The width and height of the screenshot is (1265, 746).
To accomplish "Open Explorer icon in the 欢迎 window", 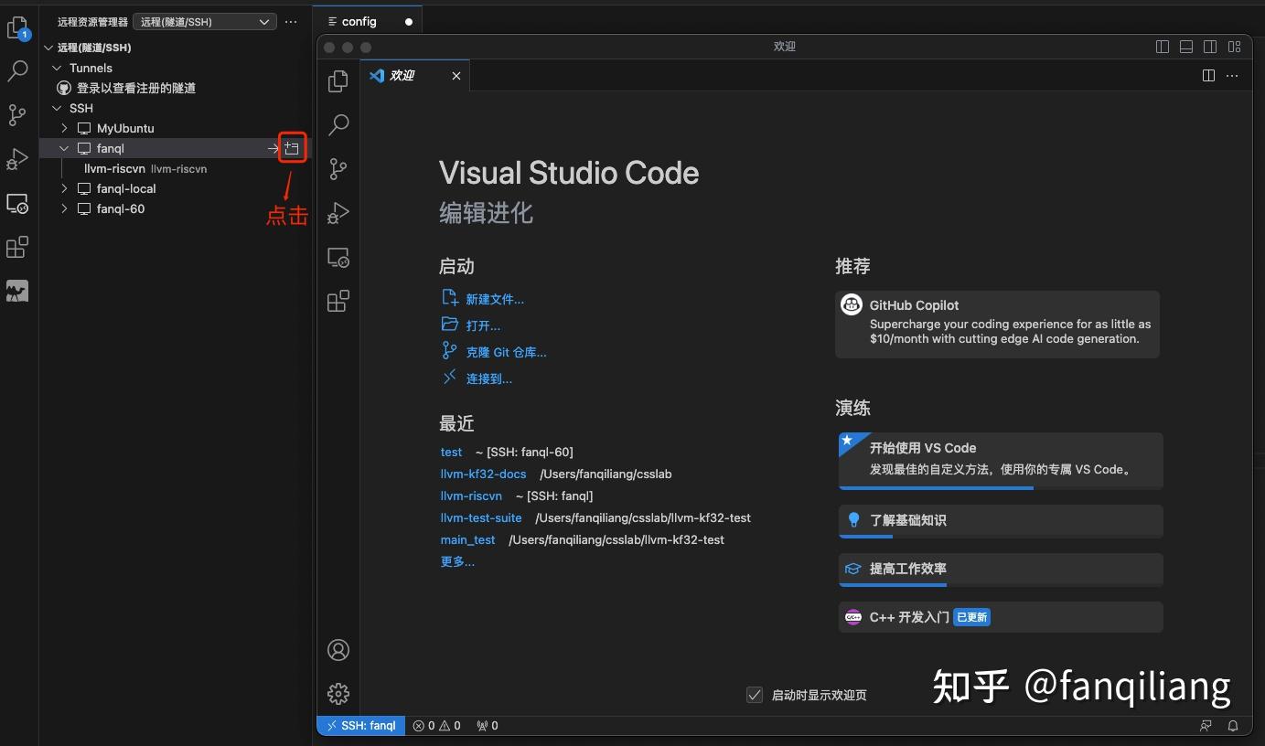I will 338,80.
